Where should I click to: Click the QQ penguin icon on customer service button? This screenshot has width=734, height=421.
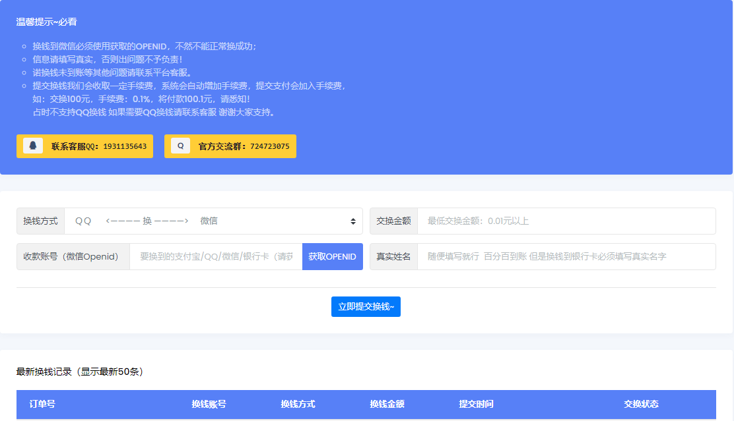(31, 146)
